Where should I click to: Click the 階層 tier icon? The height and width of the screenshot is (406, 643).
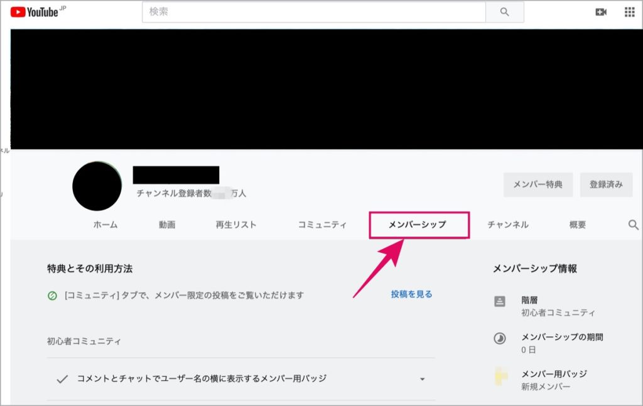[499, 301]
